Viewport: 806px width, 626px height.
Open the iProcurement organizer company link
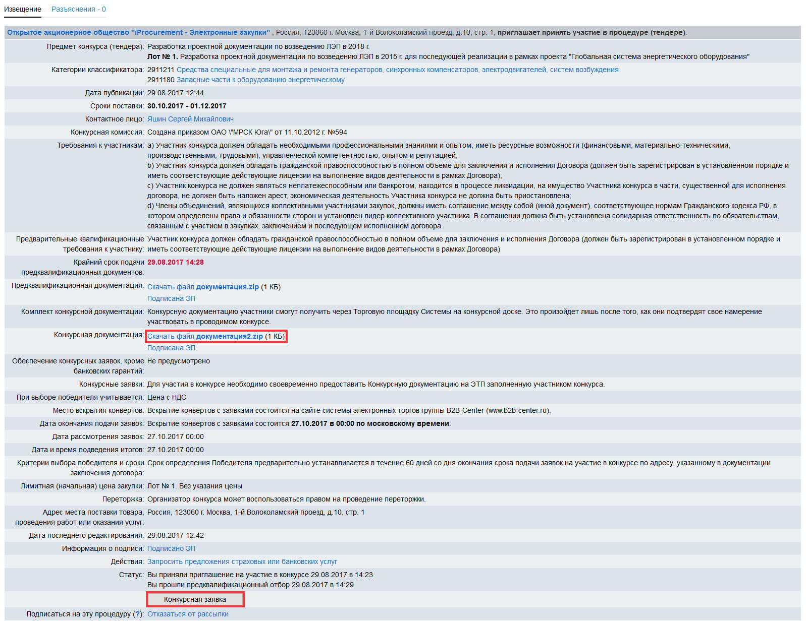tap(138, 32)
